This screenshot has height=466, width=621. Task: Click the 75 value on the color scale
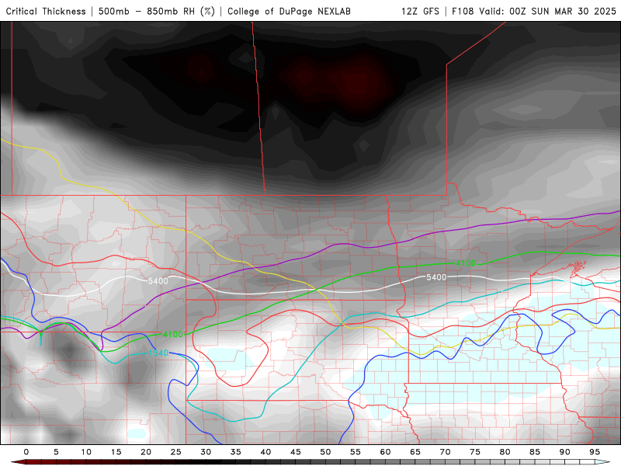coord(475,452)
